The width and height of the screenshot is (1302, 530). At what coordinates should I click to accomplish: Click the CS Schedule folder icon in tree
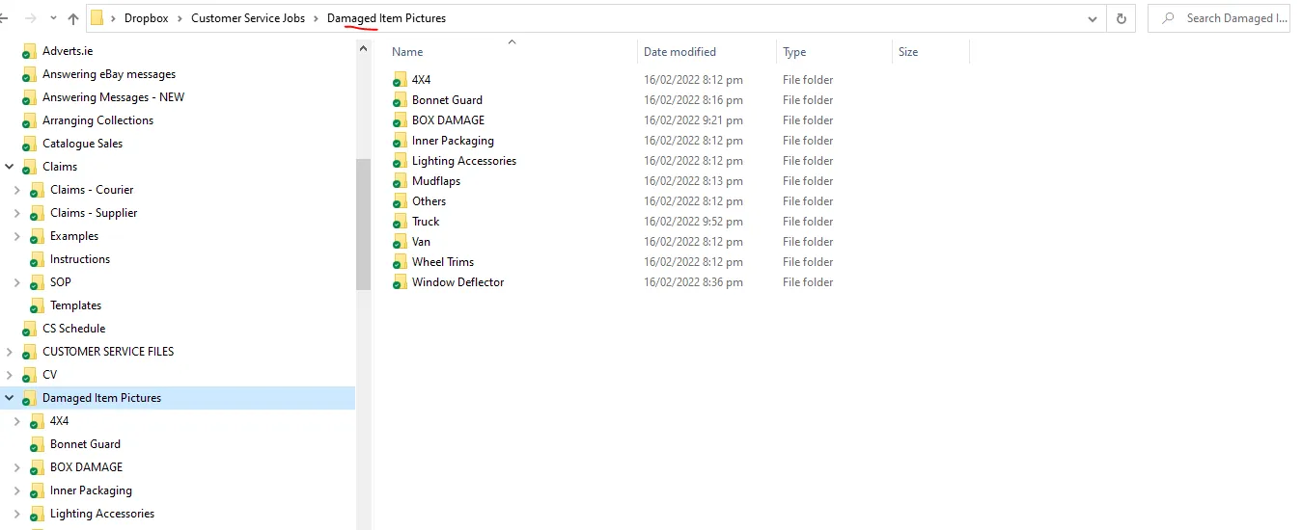click(29, 329)
